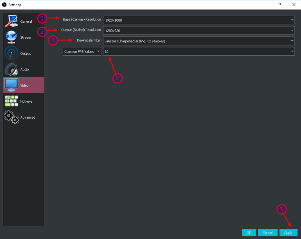Open General settings wrench-and-monitor icon

tap(11, 21)
